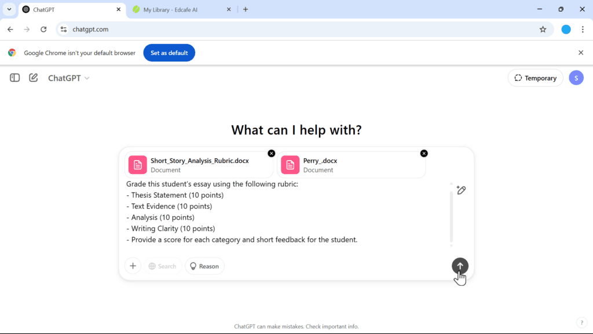The width and height of the screenshot is (593, 334).
Task: Click the plus attach files button
Action: [x=133, y=266]
